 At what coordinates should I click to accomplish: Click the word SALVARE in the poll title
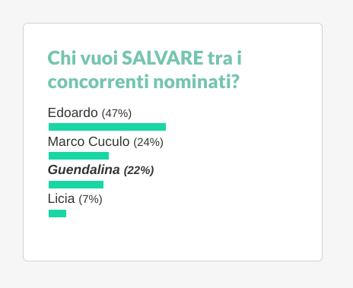coord(163,58)
